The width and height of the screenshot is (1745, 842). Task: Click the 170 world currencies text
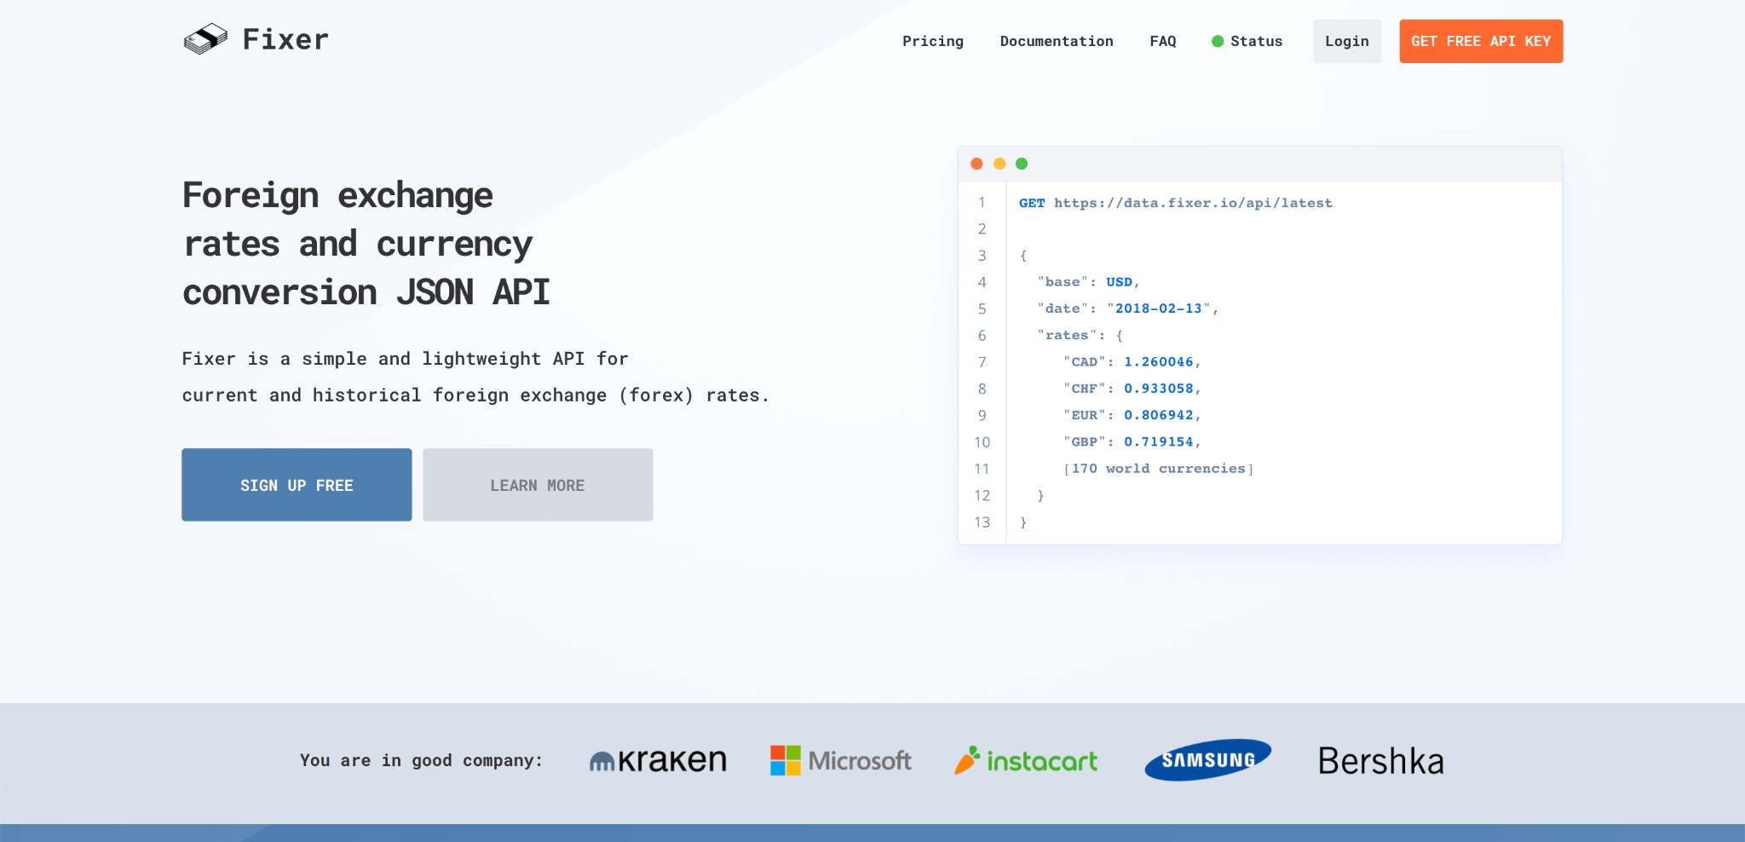tap(1158, 469)
